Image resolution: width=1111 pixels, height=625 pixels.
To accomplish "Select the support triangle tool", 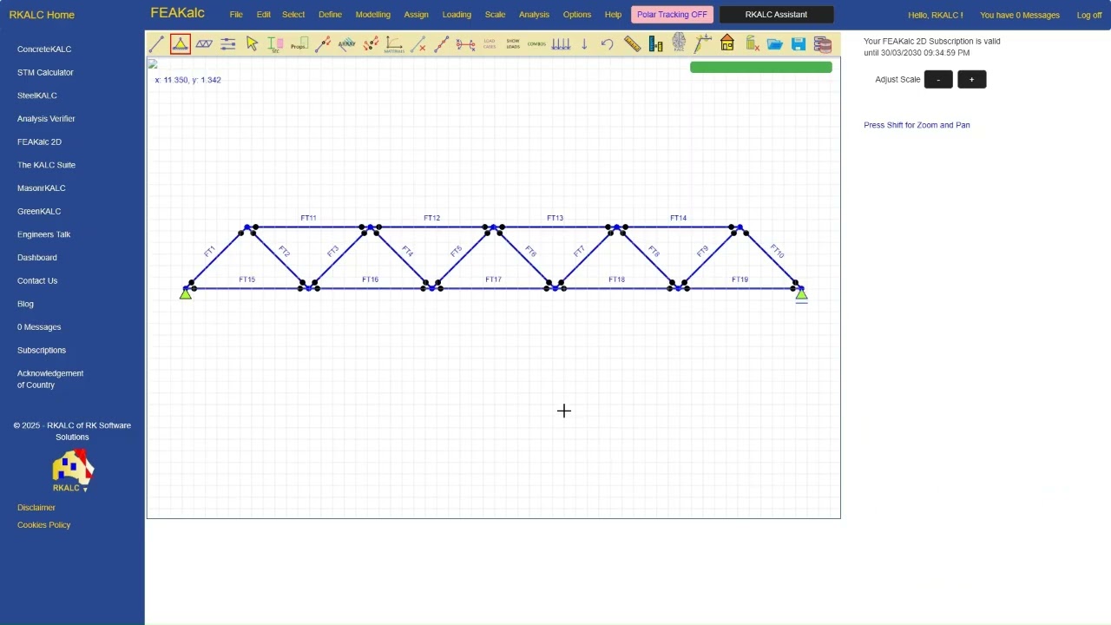I will (181, 43).
